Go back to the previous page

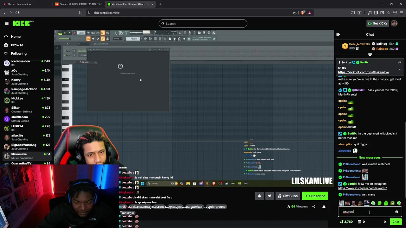point(4,13)
